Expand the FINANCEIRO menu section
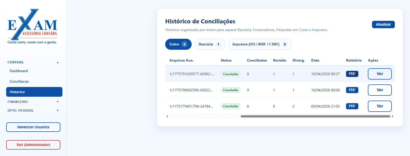This screenshot has height=156, width=410. [x=33, y=102]
